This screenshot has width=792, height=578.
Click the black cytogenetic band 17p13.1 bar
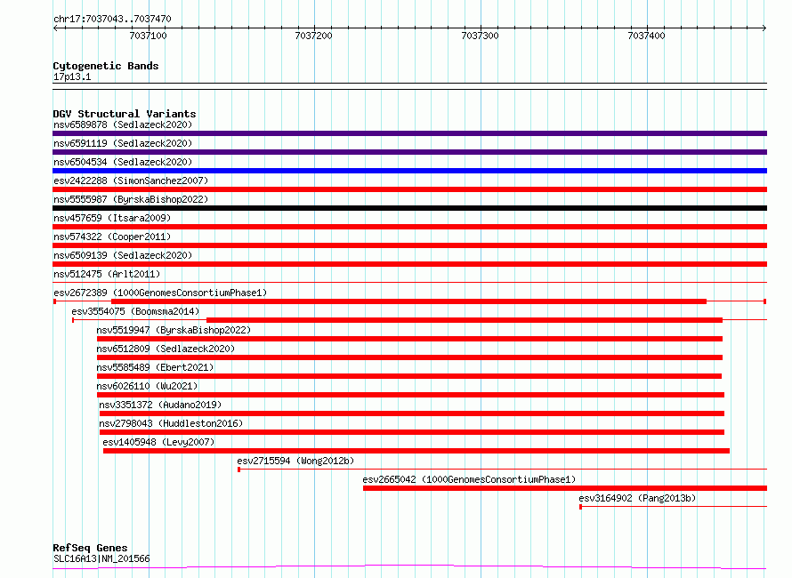(409, 86)
